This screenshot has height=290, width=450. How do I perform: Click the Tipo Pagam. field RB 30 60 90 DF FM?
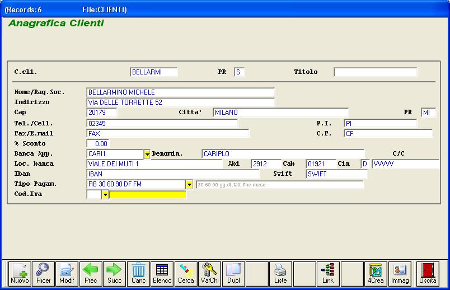coord(136,184)
